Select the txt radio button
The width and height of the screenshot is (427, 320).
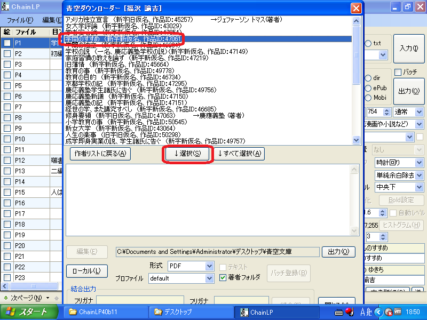368,43
